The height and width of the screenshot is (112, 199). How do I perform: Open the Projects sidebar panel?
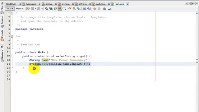[2, 36]
